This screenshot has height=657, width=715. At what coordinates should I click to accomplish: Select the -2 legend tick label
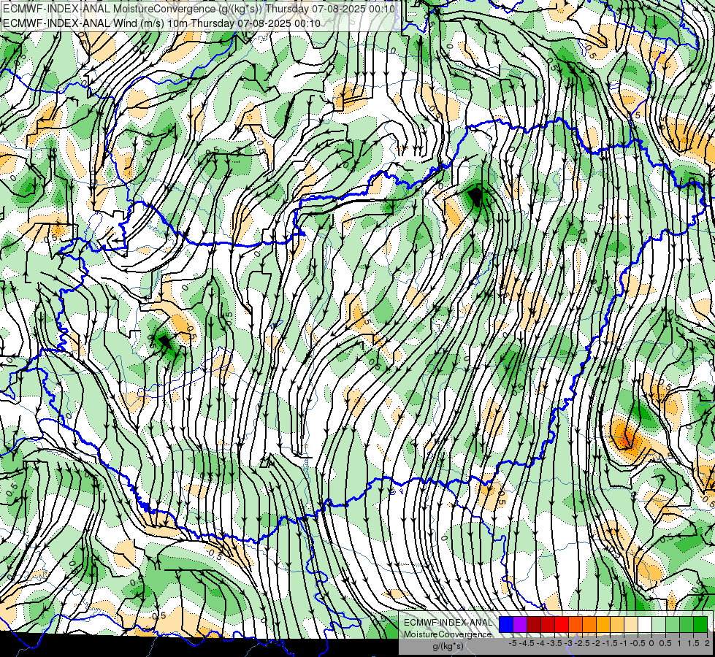coord(596,643)
